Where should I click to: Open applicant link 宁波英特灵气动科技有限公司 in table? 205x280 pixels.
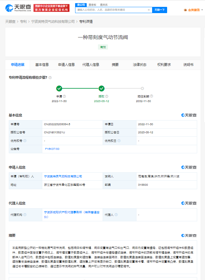point(63,176)
